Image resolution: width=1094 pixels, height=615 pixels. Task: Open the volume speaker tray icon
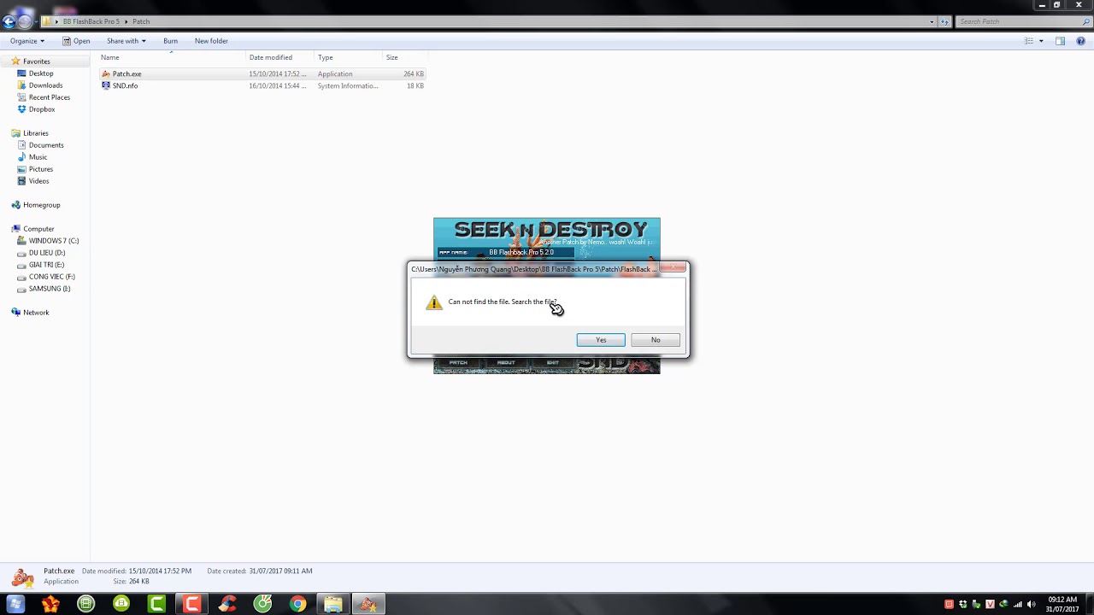[1032, 605]
